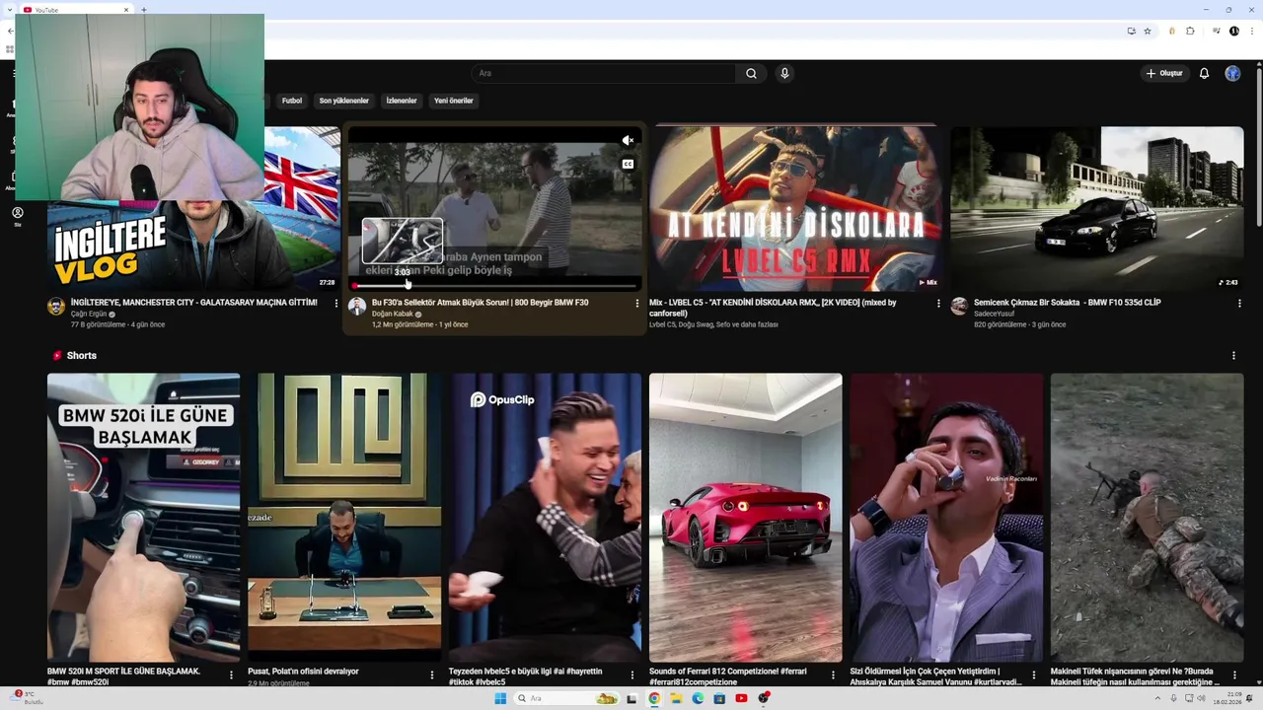The image size is (1263, 710).
Task: Open options for Sizi Öldürmesi İçin short
Action: tap(1034, 675)
